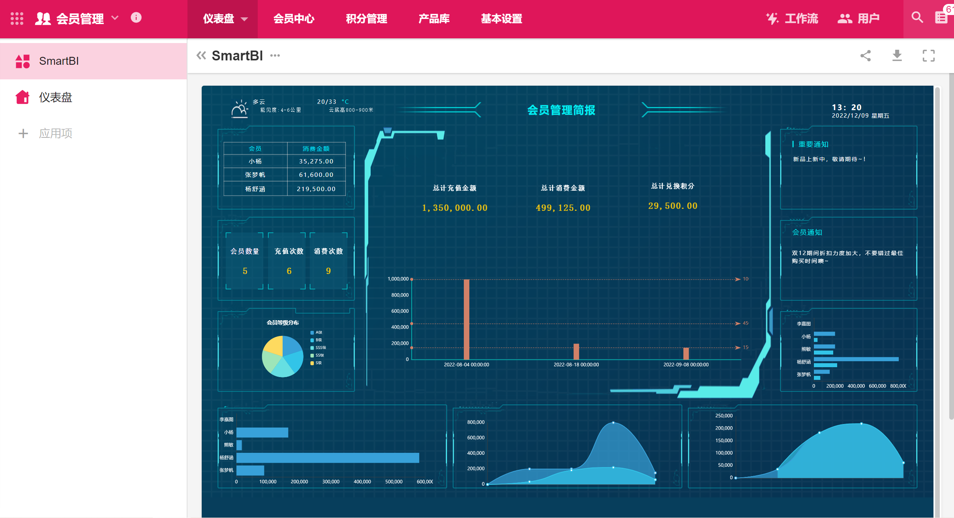The width and height of the screenshot is (954, 518).
Task: Open the info icon beside 会员管理
Action: (136, 18)
